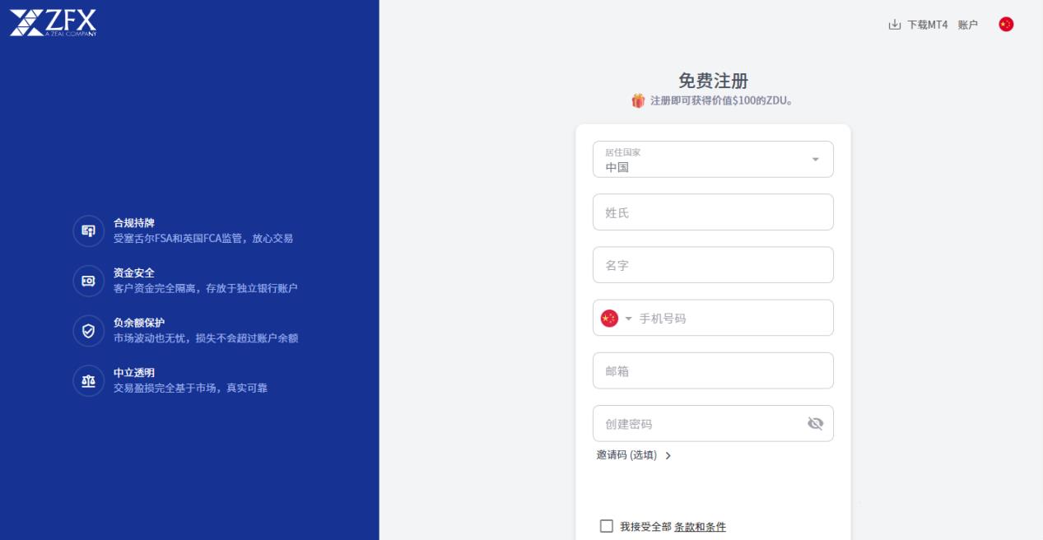The width and height of the screenshot is (1043, 540).
Task: Click the gift box icon
Action: tap(638, 100)
